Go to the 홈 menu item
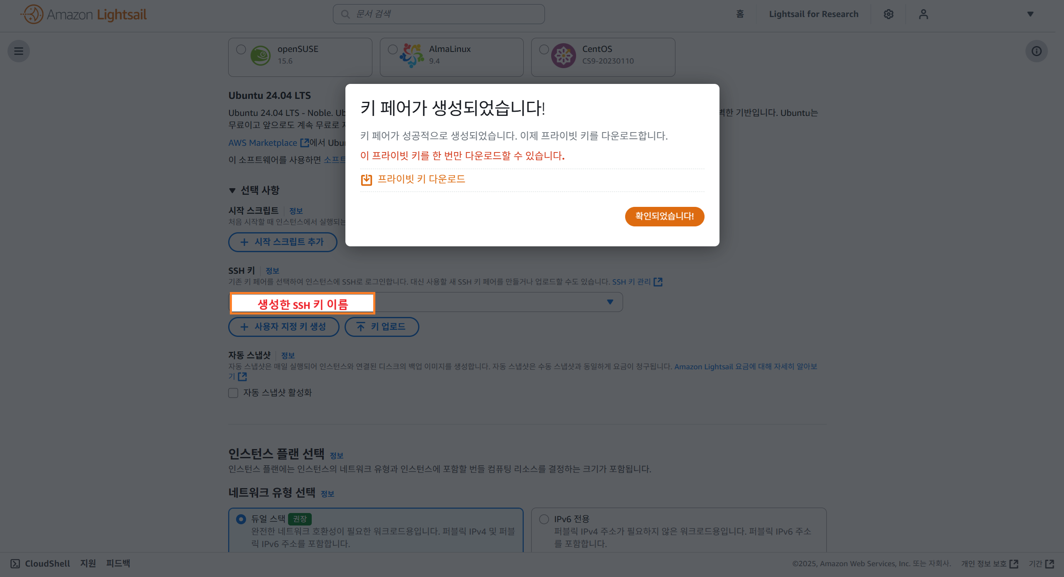Viewport: 1064px width, 577px height. pyautogui.click(x=740, y=14)
